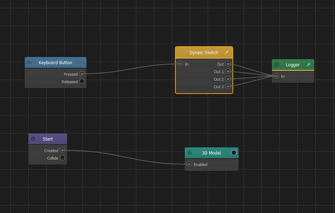335x213 pixels.
Task: Select the Start node title bar
Action: [48, 139]
